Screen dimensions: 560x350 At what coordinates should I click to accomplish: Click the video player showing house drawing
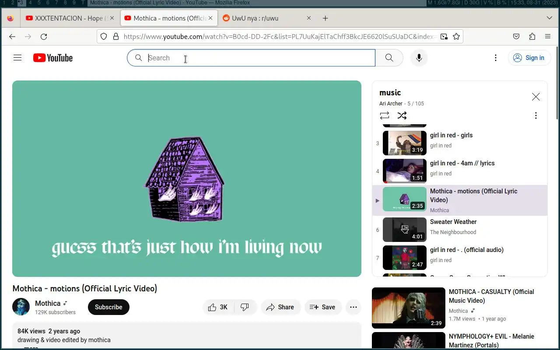tap(187, 178)
